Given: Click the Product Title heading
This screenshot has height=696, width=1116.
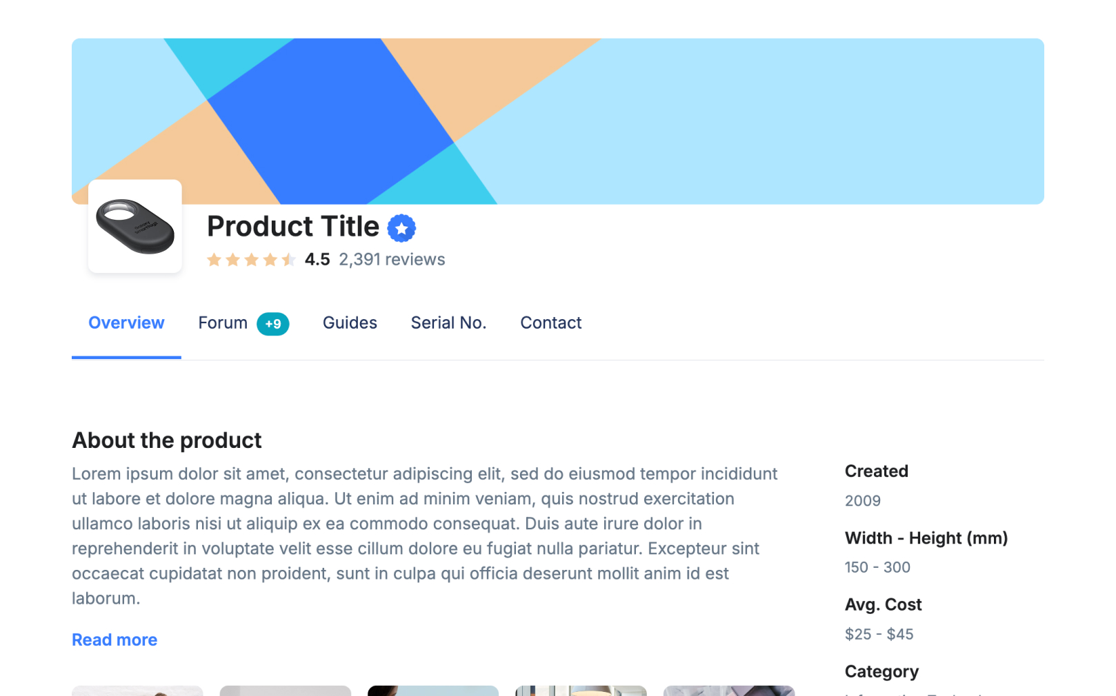Looking at the screenshot, I should pyautogui.click(x=293, y=227).
